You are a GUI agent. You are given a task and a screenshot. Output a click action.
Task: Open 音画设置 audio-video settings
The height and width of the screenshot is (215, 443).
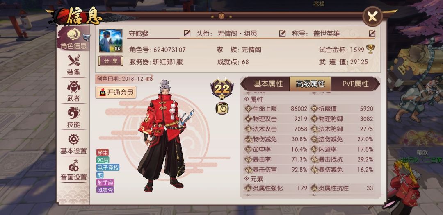pyautogui.click(x=73, y=170)
